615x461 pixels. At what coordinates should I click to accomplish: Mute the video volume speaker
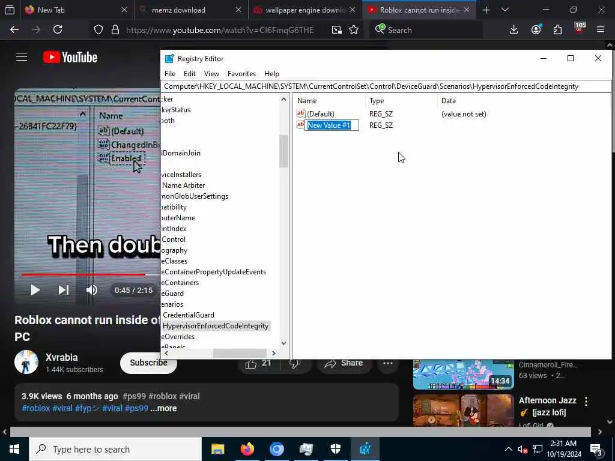pos(91,290)
